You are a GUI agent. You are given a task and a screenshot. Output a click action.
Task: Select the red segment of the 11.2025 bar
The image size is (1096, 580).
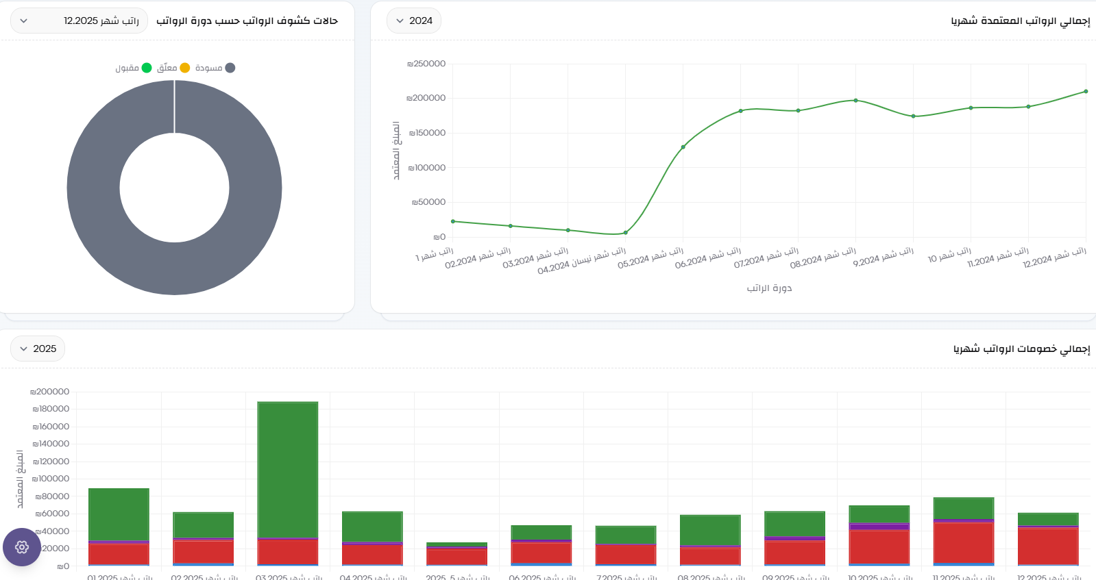pyautogui.click(x=963, y=542)
